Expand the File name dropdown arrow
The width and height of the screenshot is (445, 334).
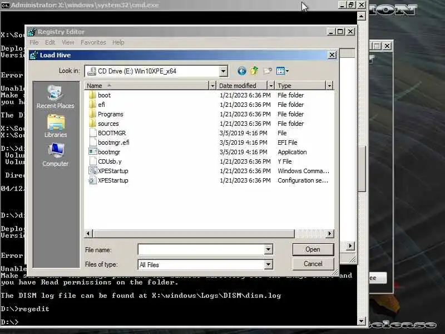click(x=268, y=249)
